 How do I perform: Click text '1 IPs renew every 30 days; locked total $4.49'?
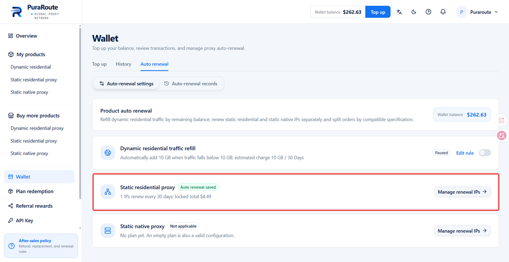[x=166, y=196]
